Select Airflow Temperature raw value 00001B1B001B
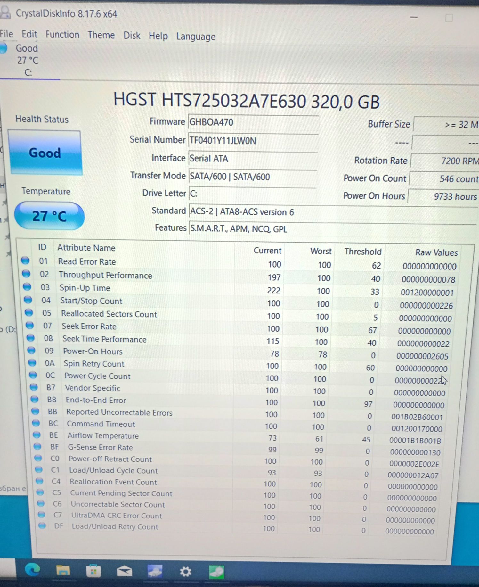This screenshot has width=479, height=587. point(415,441)
